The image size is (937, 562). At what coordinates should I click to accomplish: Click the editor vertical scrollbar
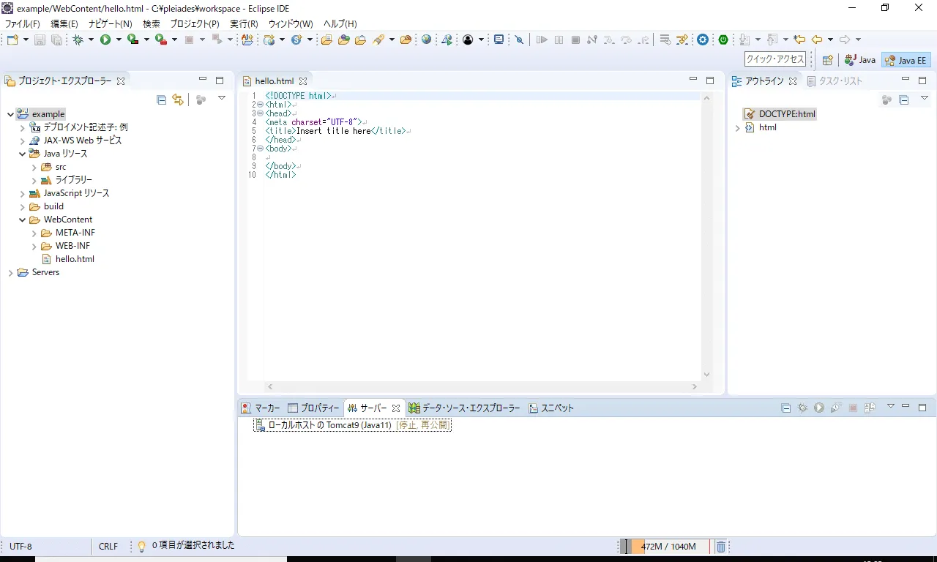[x=706, y=236]
